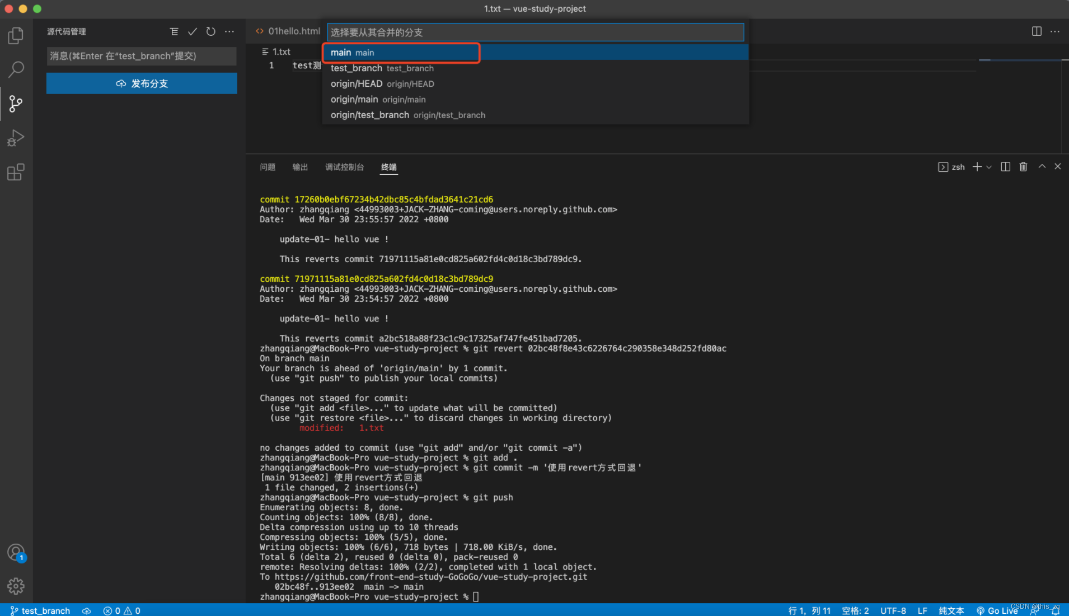Open errors and warnings count in status bar
This screenshot has height=616, width=1069.
click(x=121, y=610)
